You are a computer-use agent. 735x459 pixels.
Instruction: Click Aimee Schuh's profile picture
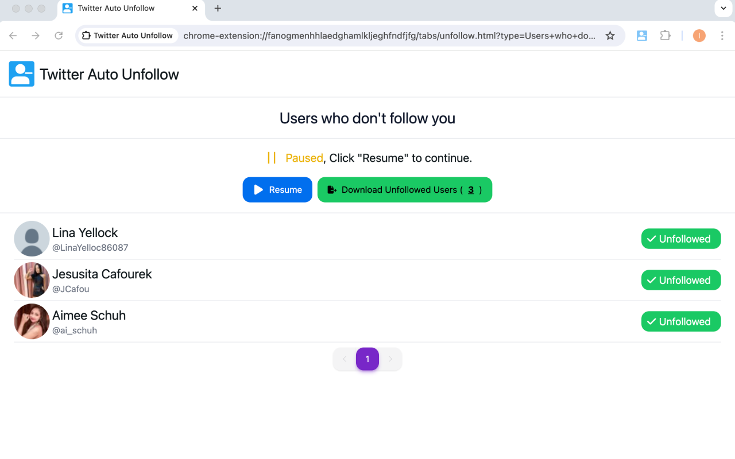32,321
